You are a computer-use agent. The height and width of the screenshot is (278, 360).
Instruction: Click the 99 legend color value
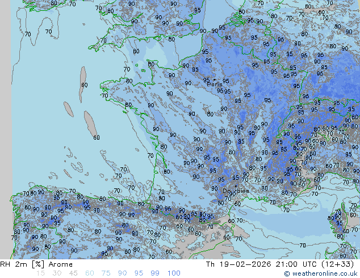[155, 273]
